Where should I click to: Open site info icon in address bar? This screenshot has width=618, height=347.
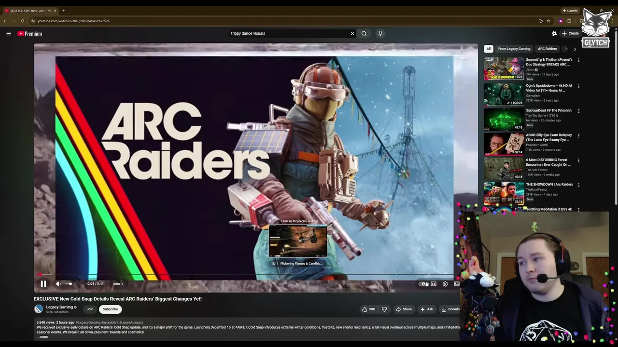[33, 21]
